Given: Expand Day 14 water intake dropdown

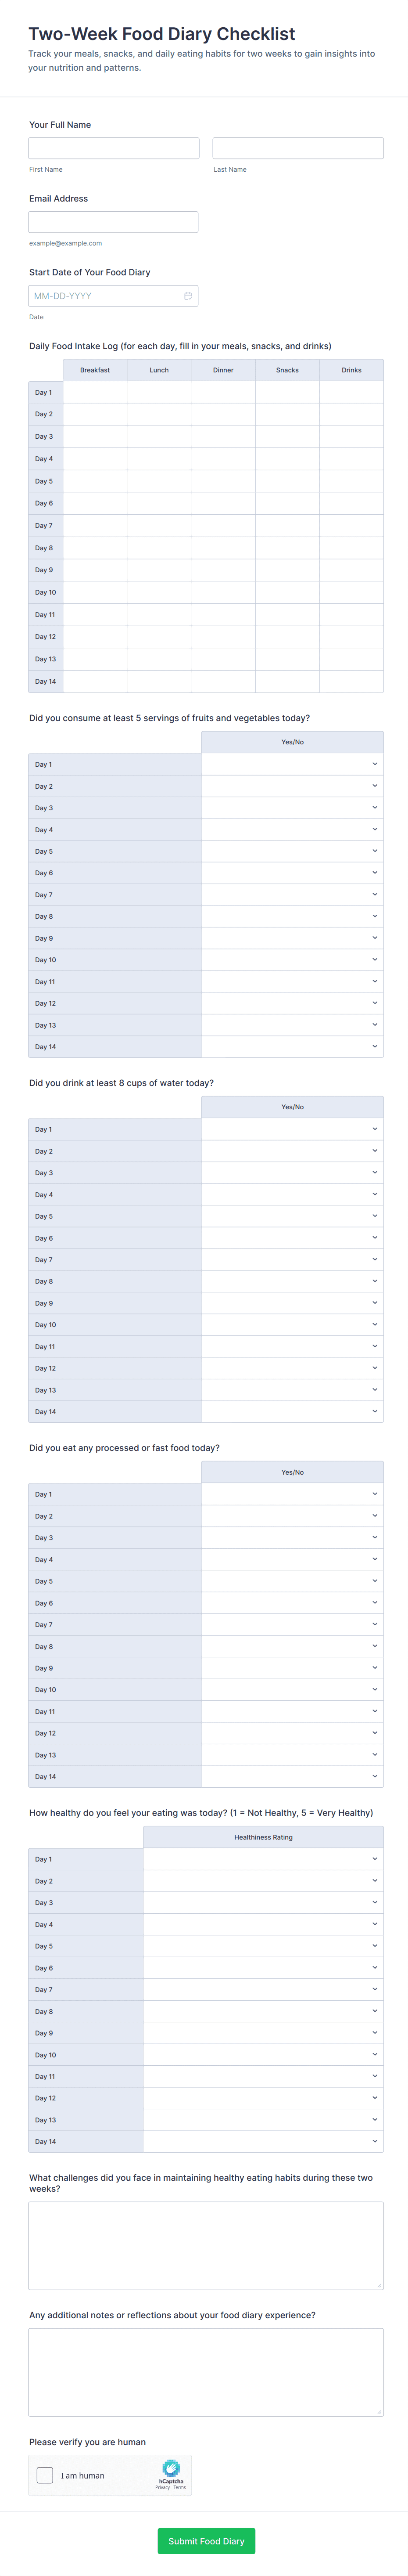Looking at the screenshot, I should (x=292, y=1412).
